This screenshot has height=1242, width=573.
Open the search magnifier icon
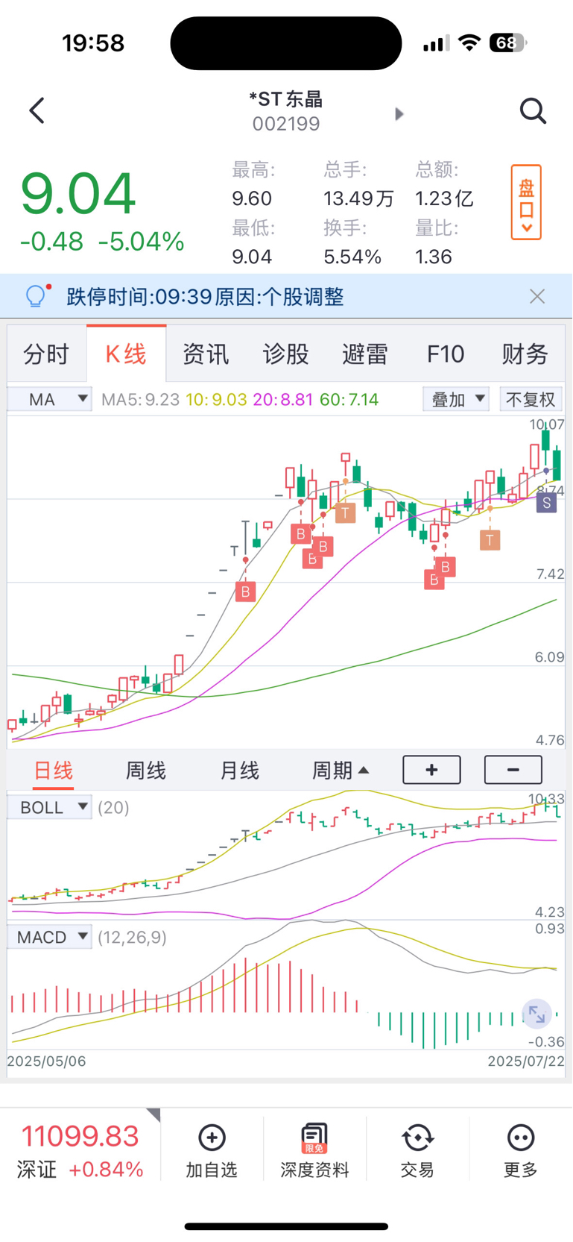pos(533,111)
